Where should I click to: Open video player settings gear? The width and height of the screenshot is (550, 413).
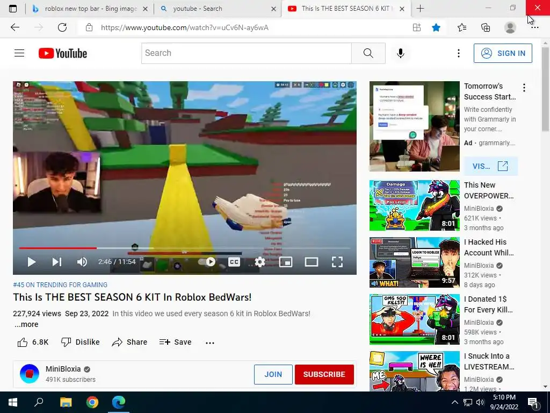coord(260,262)
